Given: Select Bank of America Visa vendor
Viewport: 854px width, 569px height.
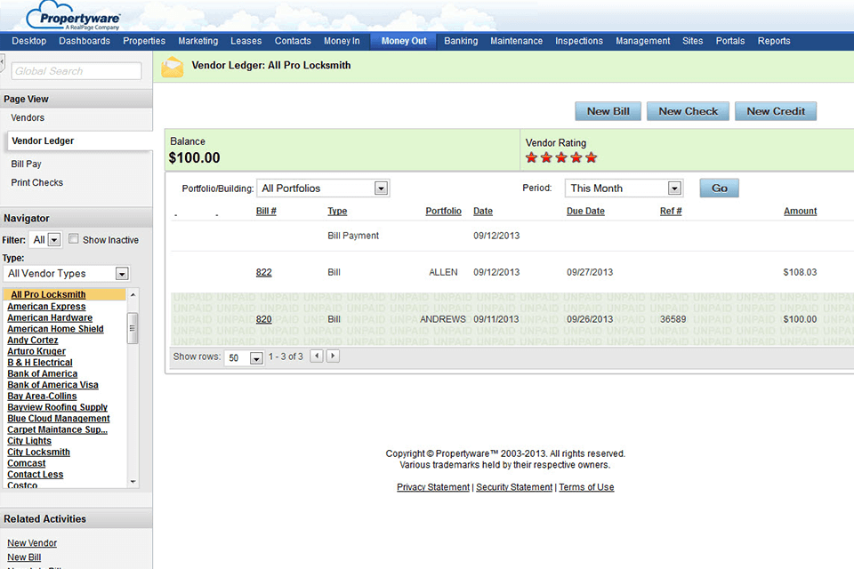Looking at the screenshot, I should (52, 385).
